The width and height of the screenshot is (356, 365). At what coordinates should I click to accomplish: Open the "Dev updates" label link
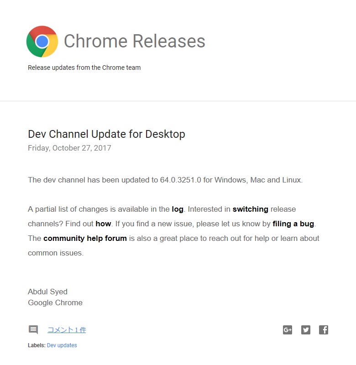coord(63,345)
